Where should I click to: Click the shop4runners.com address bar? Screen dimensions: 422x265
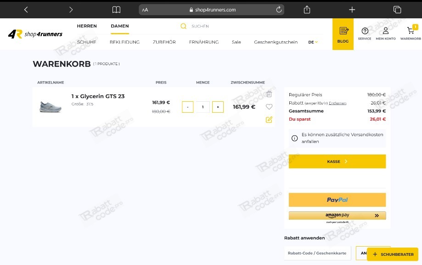coord(212,10)
